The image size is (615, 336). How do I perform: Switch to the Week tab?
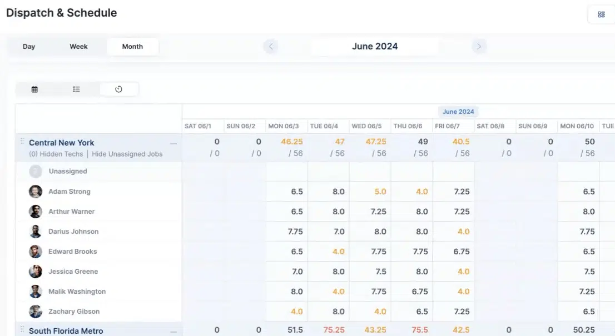click(x=78, y=46)
